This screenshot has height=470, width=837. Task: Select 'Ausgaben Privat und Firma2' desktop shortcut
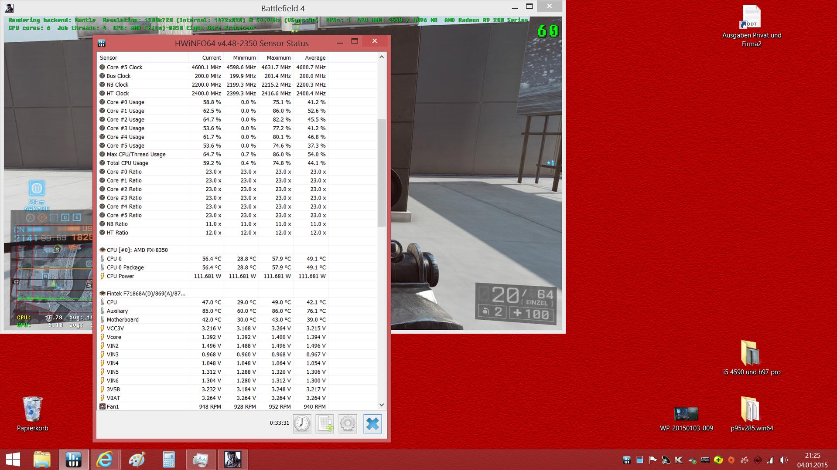point(752,26)
